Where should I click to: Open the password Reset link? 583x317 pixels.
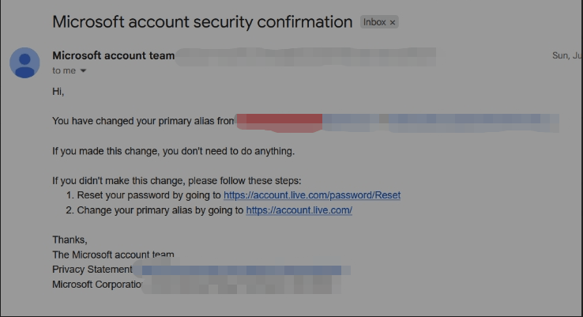(x=312, y=195)
